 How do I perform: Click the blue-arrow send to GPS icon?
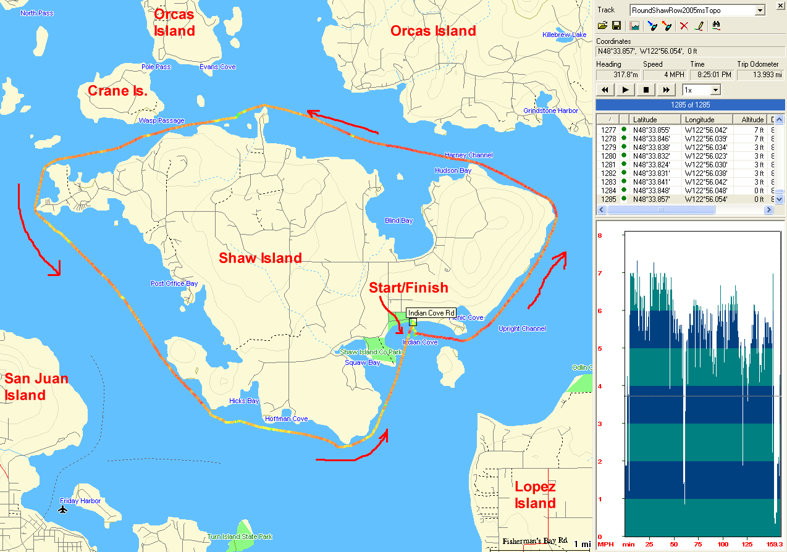click(x=651, y=26)
